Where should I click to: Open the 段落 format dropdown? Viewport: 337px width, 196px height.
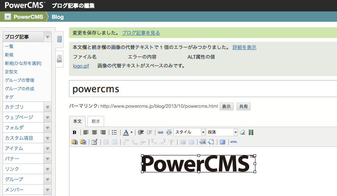tap(221, 132)
